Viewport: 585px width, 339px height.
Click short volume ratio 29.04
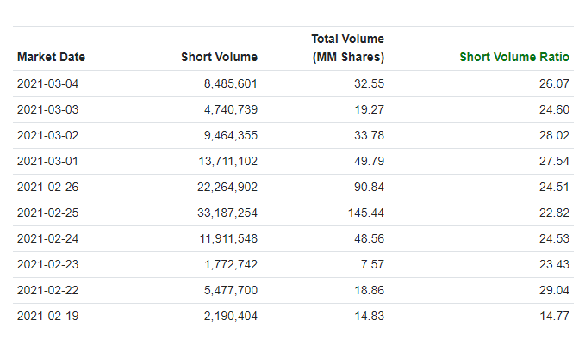[554, 290]
